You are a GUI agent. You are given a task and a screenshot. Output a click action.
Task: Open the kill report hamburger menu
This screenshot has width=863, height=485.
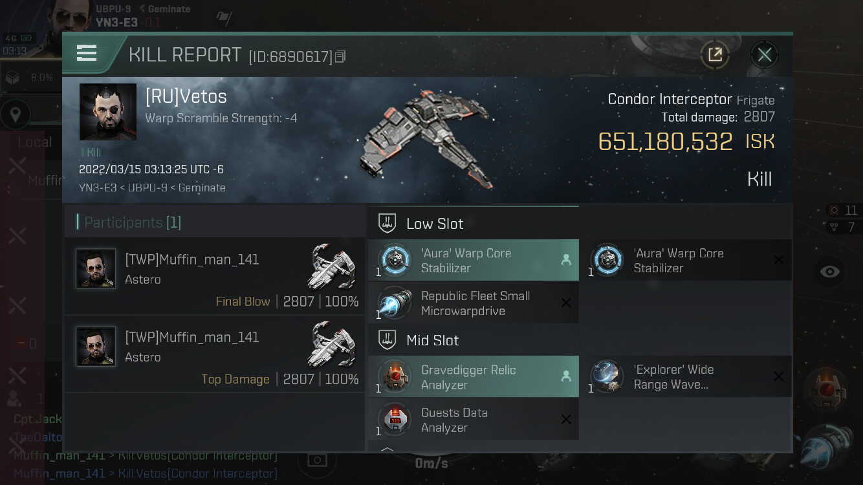(87, 54)
